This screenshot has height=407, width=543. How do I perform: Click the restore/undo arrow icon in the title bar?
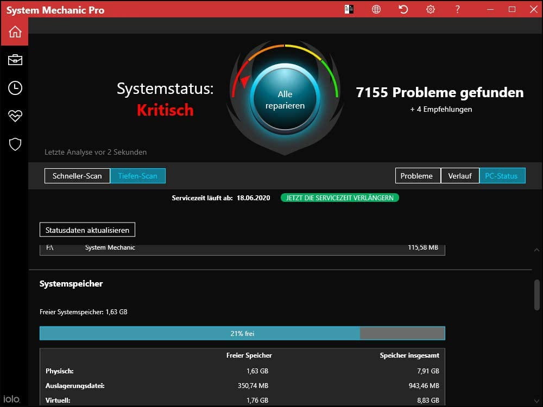click(403, 9)
